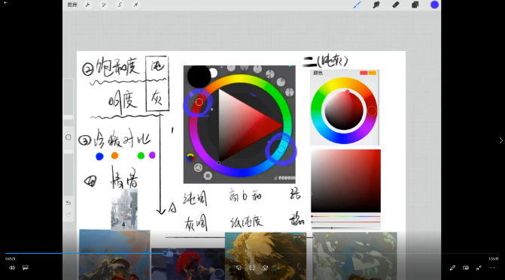Image resolution: width=505 pixels, height=280 pixels.
Task: Click the video progress bar handle
Action: [x=165, y=253]
